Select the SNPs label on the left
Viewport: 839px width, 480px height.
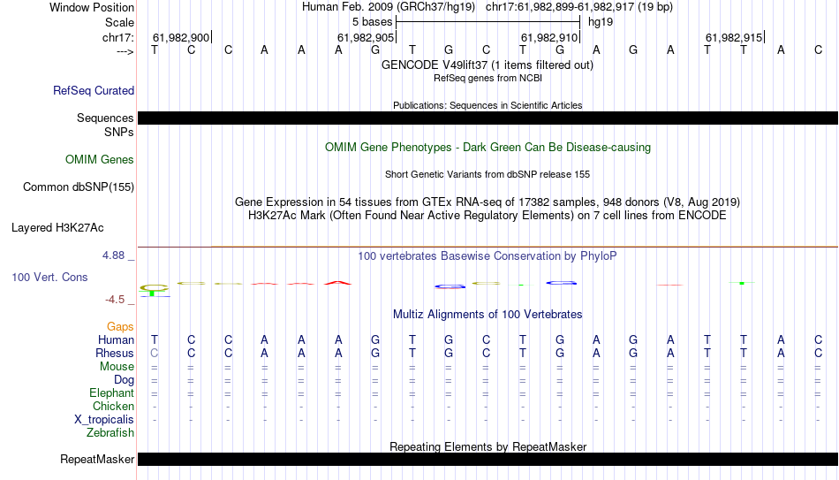(119, 132)
